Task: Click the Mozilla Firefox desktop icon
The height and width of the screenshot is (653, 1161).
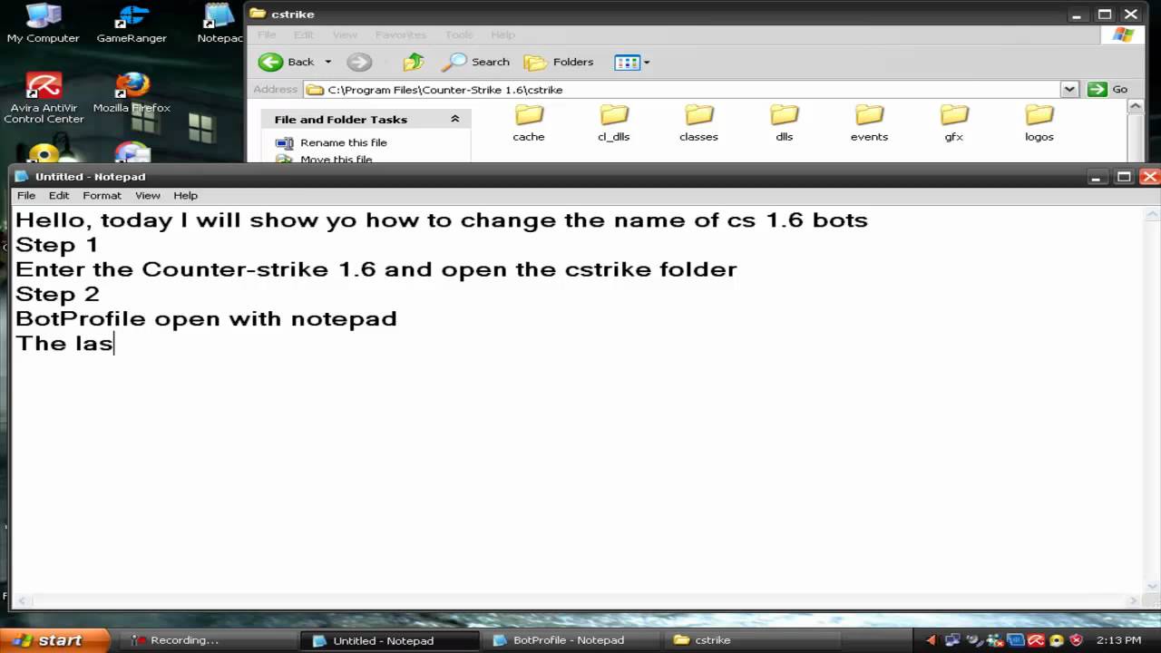Action: click(x=132, y=93)
